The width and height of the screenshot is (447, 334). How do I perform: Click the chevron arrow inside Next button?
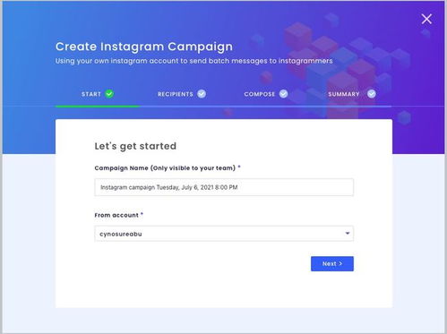340,263
